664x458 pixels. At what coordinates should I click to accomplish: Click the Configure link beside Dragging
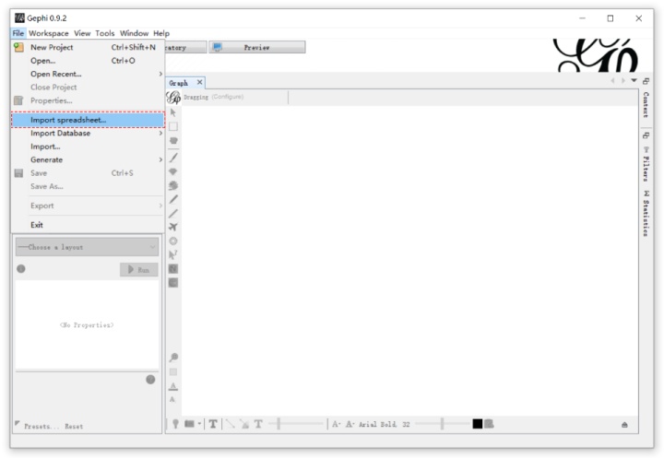(x=228, y=97)
